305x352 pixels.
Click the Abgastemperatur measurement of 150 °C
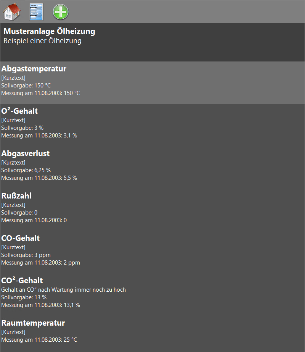point(41,93)
